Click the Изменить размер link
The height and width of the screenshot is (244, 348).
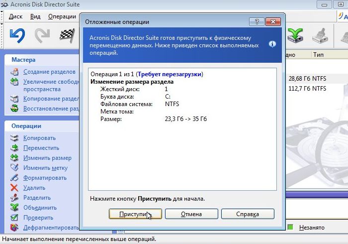[x=48, y=158]
